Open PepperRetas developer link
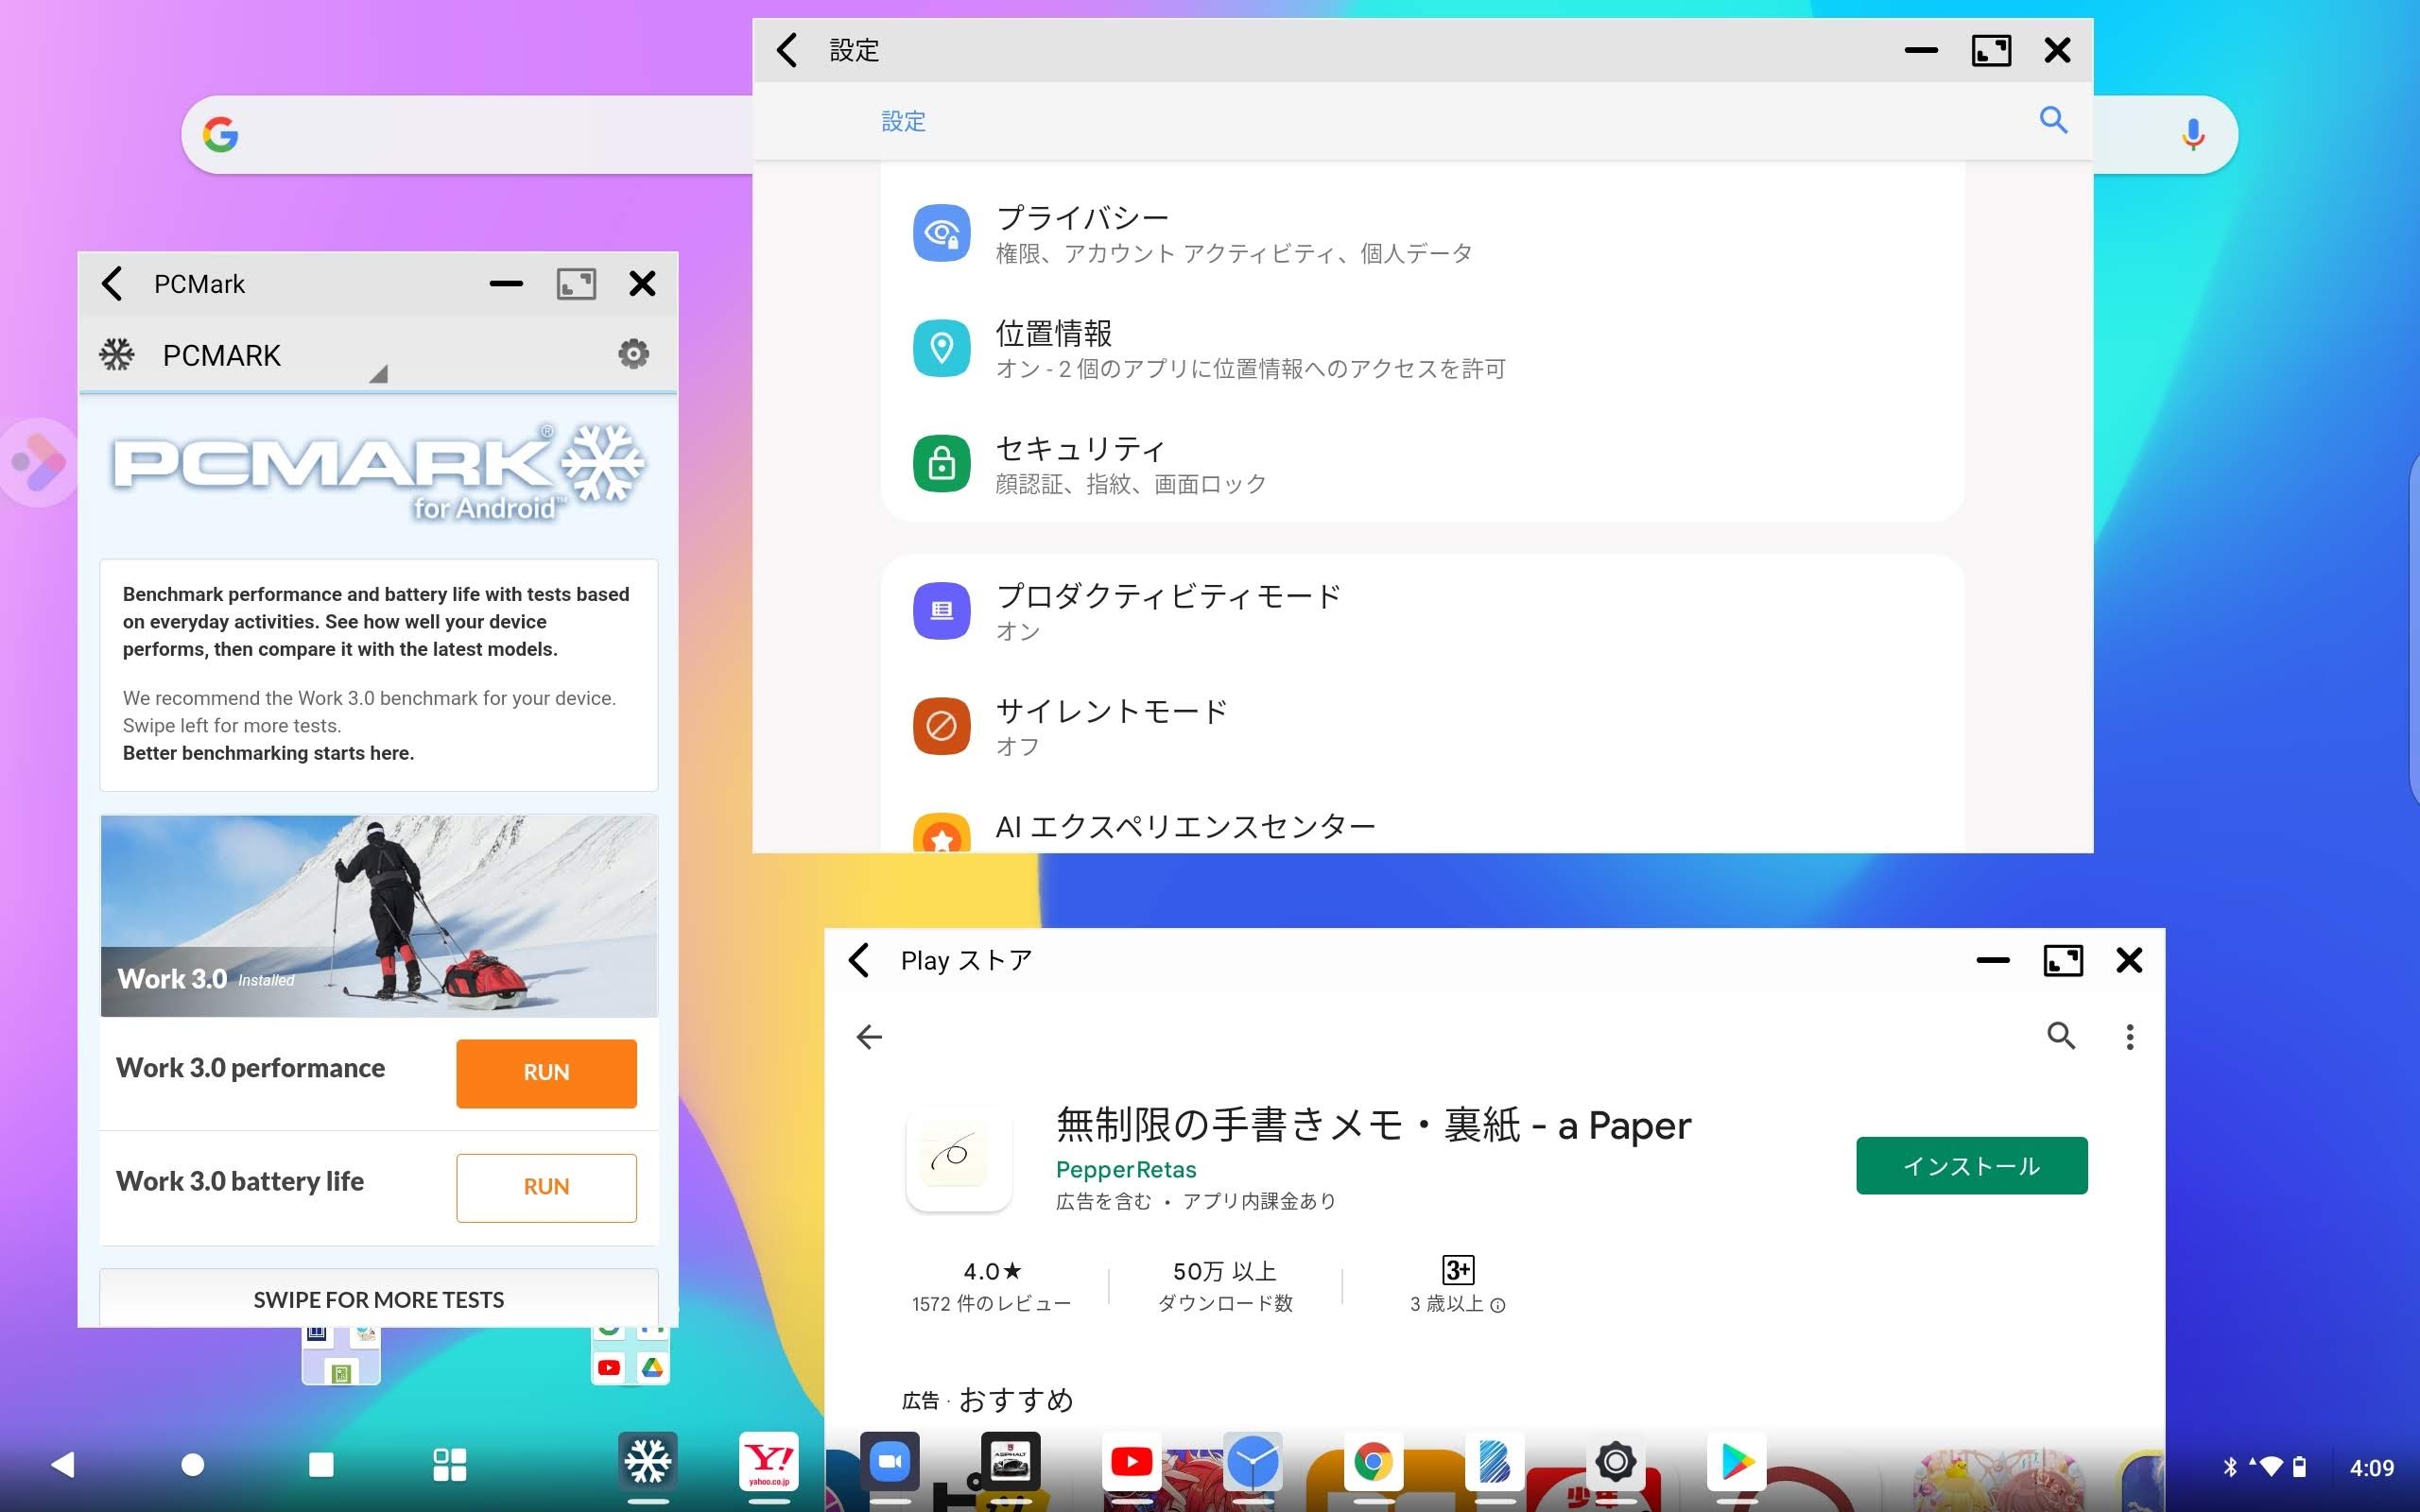2420x1512 pixels. [x=1125, y=1169]
